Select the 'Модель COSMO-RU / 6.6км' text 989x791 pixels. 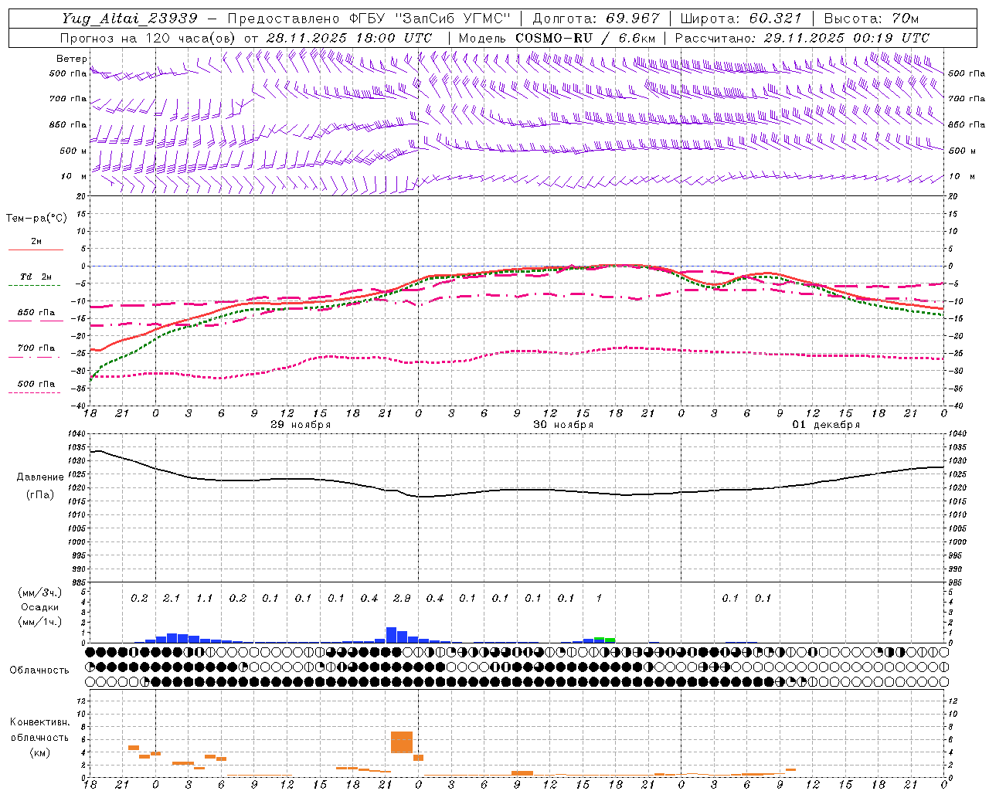[x=557, y=38]
